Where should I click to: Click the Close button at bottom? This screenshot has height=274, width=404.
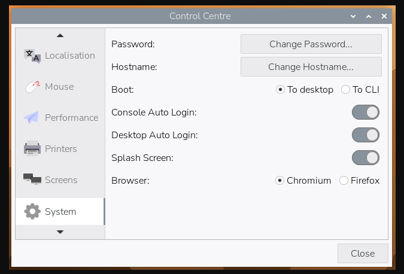363,253
